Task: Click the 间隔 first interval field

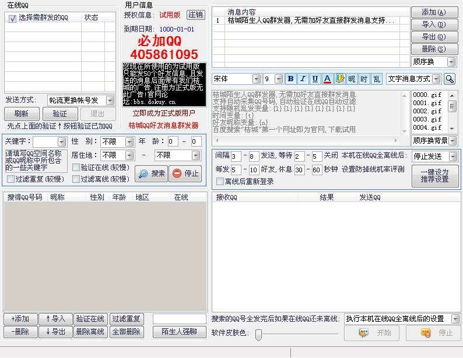Action: 236,157
